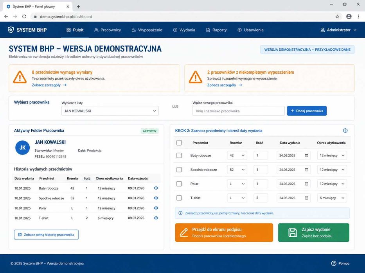
Task: Go to the Pulpit menu item
Action: pos(75,30)
